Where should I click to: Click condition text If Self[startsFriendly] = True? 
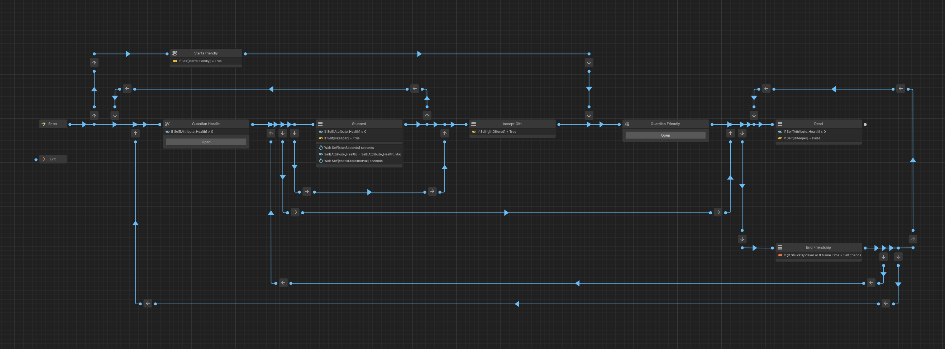(x=200, y=61)
